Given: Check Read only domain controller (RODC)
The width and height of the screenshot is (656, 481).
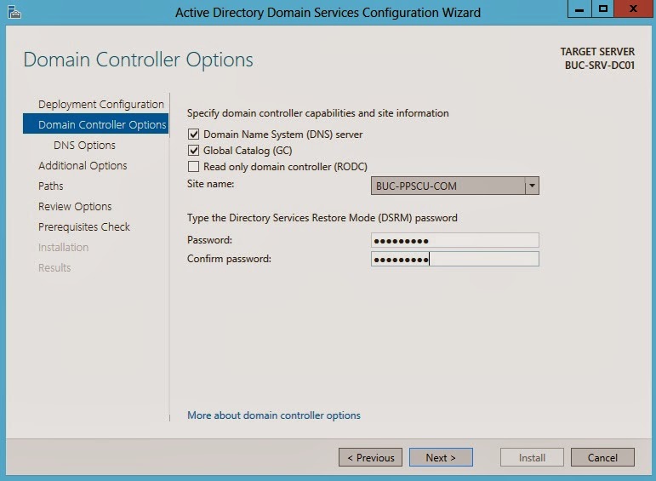Looking at the screenshot, I should 193,167.
